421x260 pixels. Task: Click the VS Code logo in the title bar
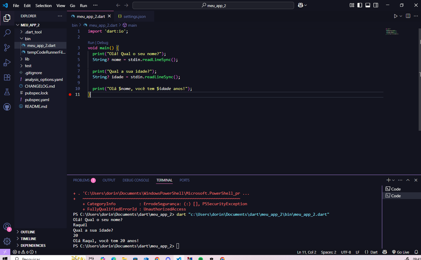coord(5,5)
